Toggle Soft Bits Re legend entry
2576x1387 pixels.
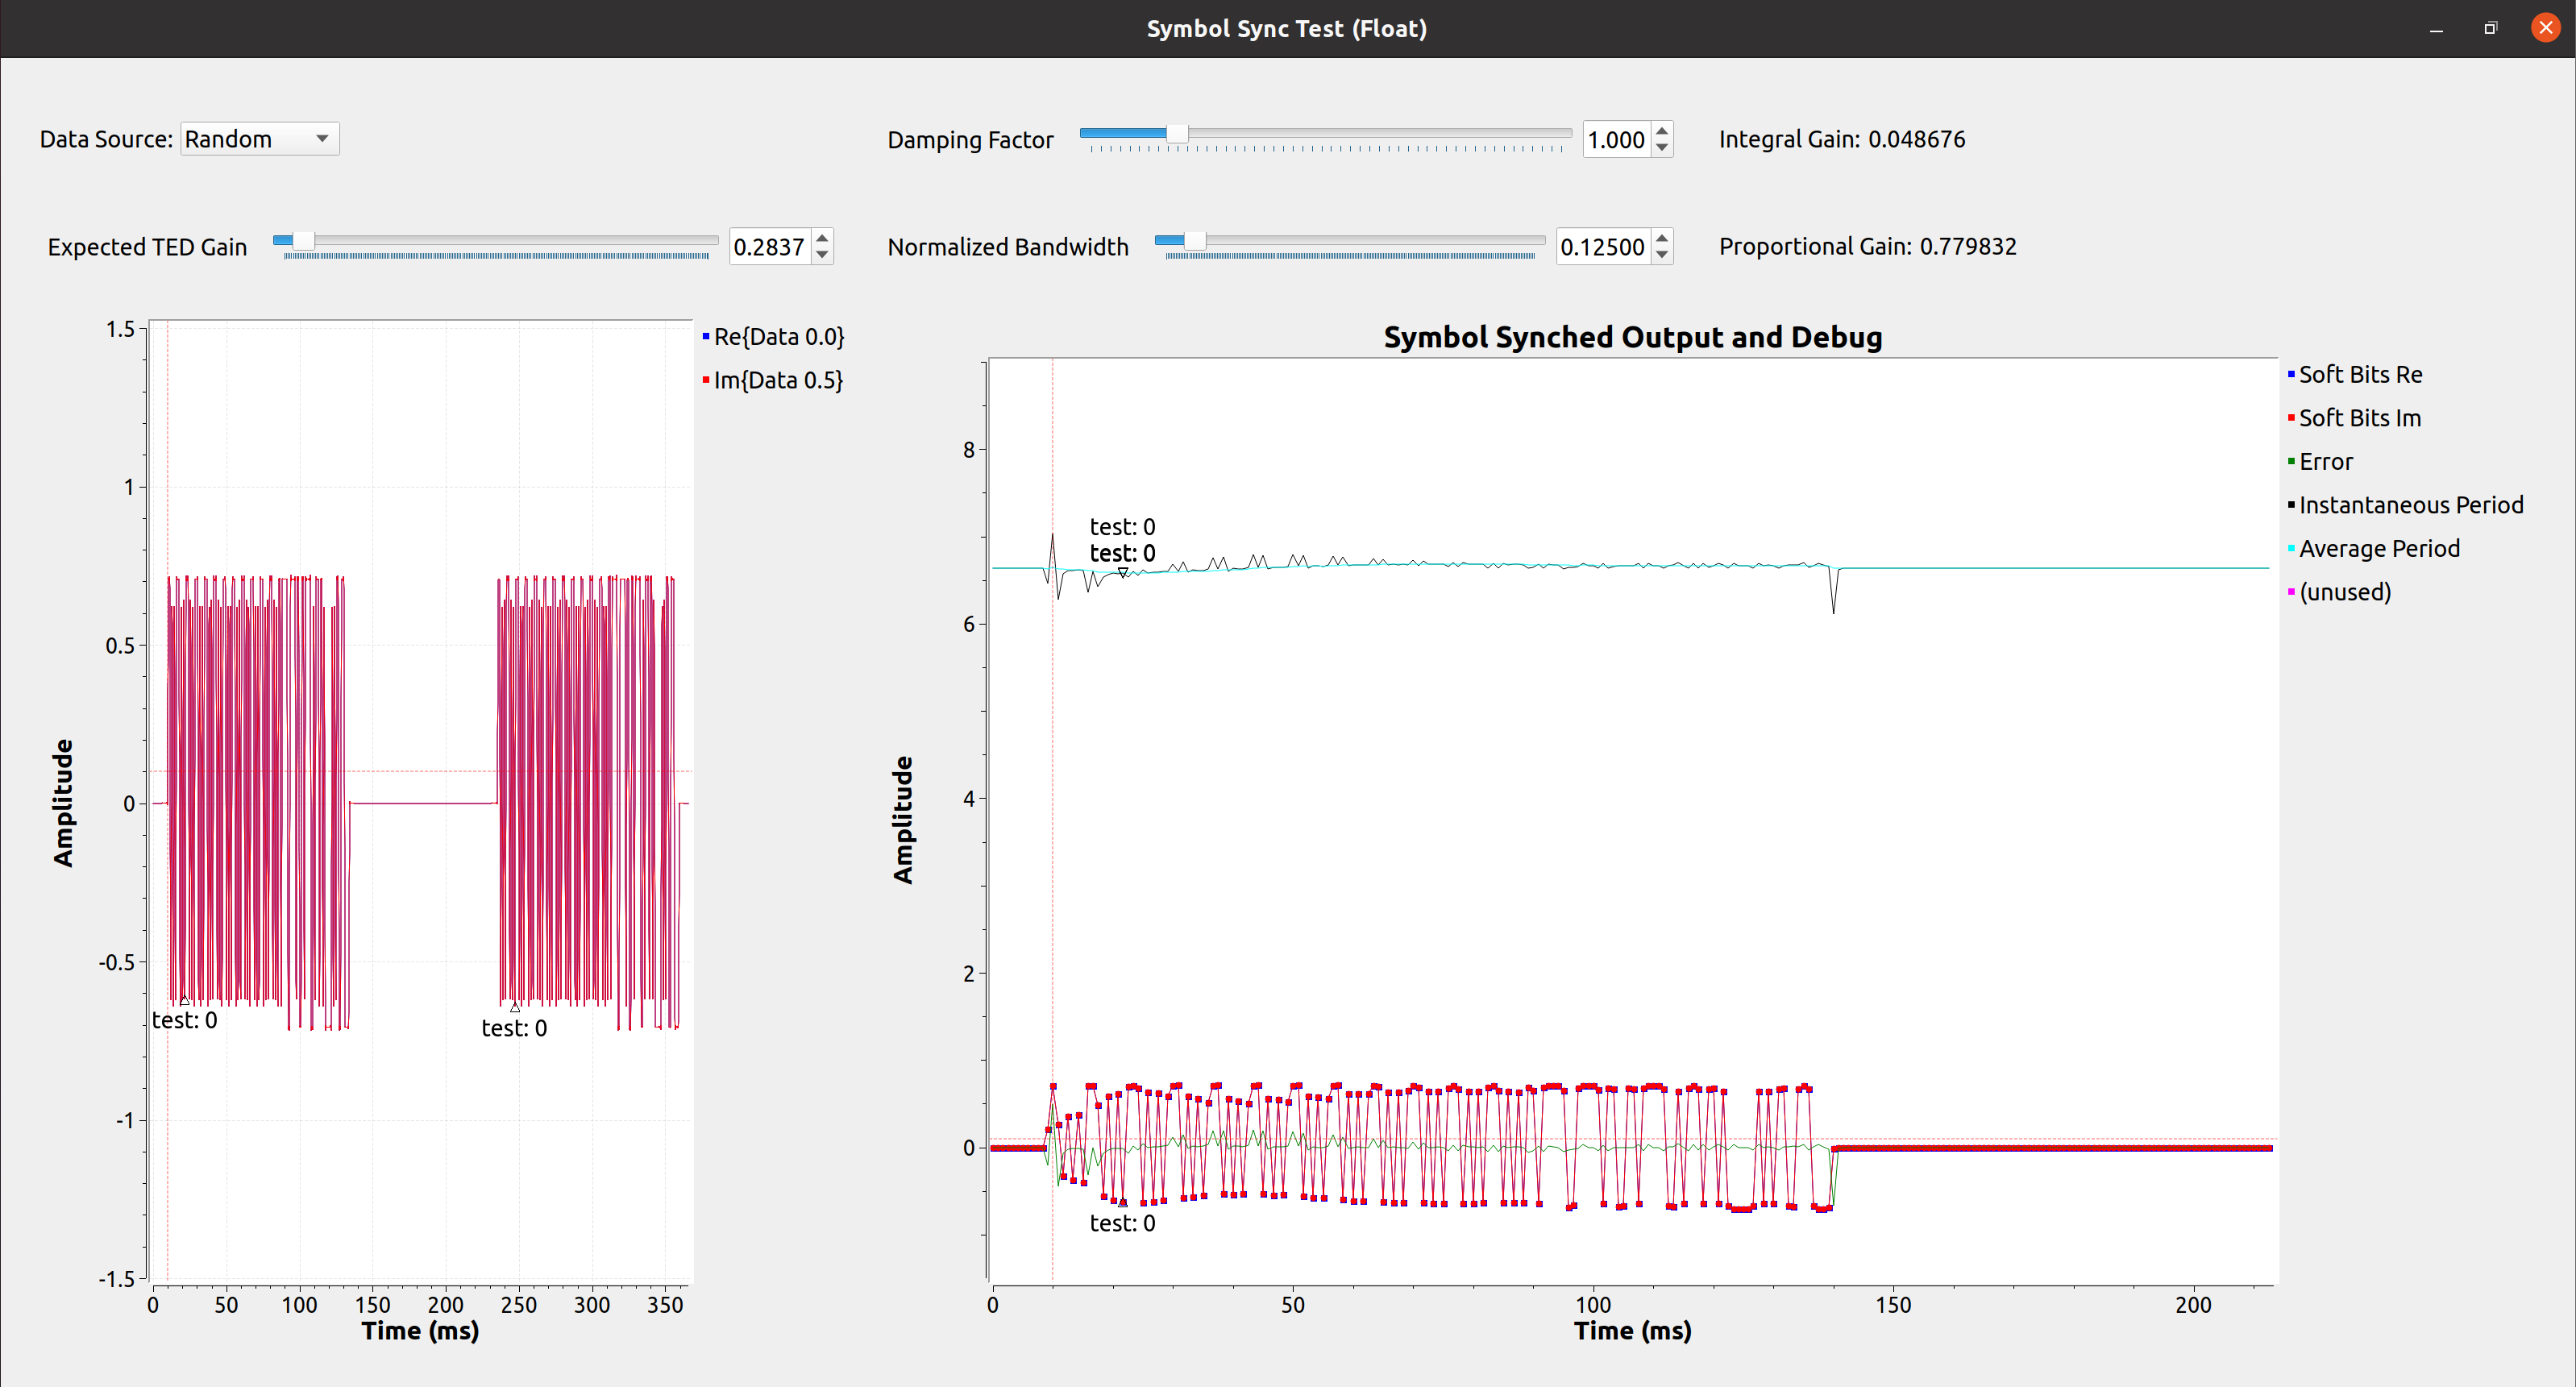coord(2359,375)
